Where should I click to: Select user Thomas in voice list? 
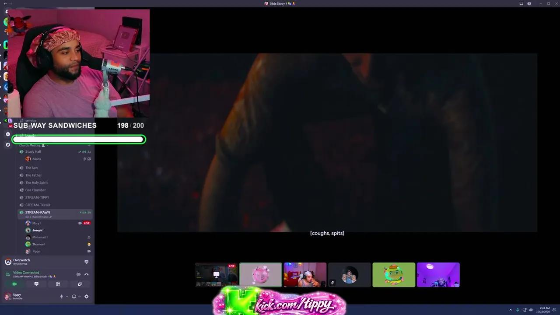coord(58,244)
